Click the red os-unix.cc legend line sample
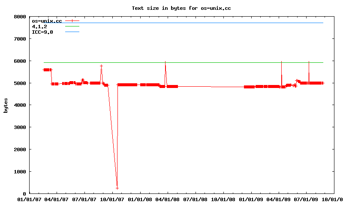This screenshot has width=343, height=205. click(x=72, y=20)
